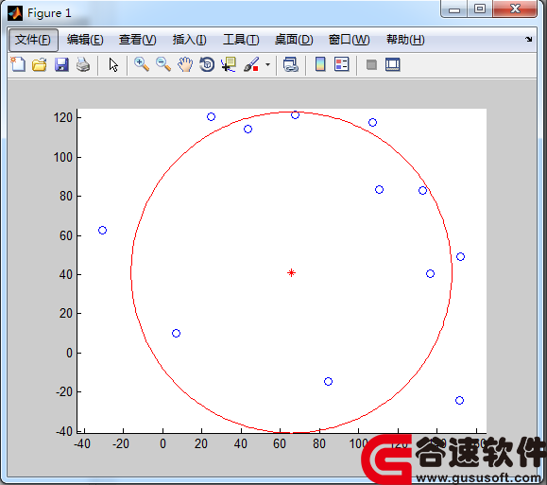Open the 工具(T) menu

point(241,40)
